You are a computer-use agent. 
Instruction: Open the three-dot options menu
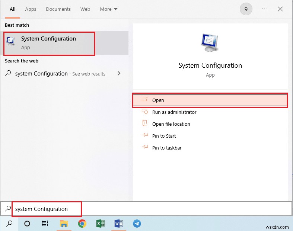(x=265, y=9)
